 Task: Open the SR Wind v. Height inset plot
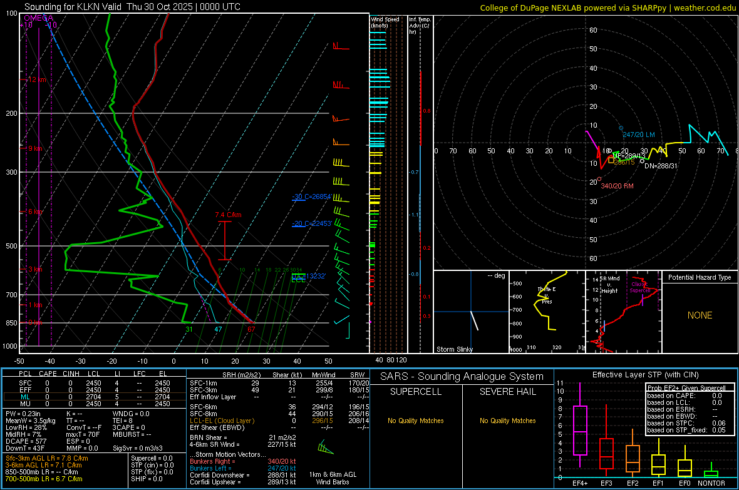tap(624, 312)
